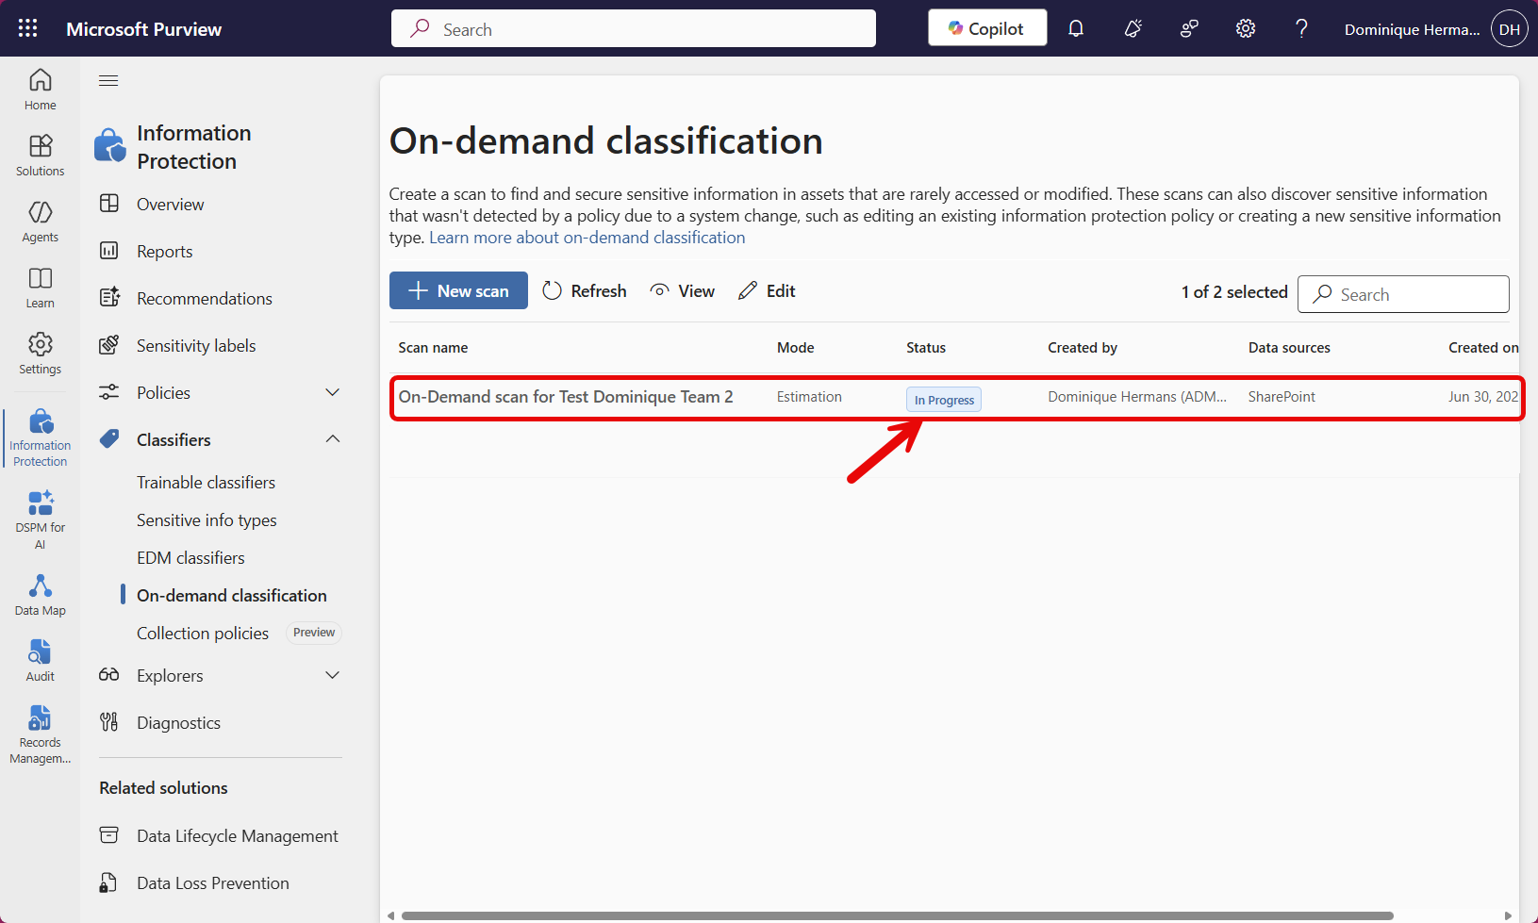
Task: Refresh the scan list
Action: click(x=584, y=290)
